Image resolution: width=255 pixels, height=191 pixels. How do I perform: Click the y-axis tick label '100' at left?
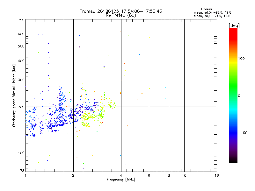coord(21,153)
